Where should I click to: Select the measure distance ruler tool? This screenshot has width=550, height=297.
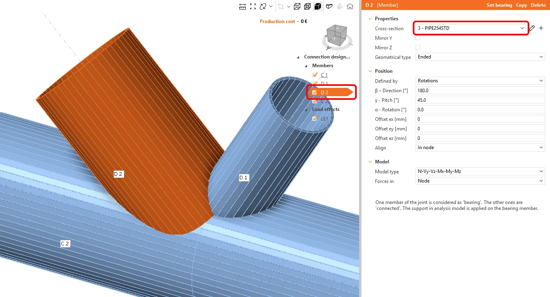[243, 6]
